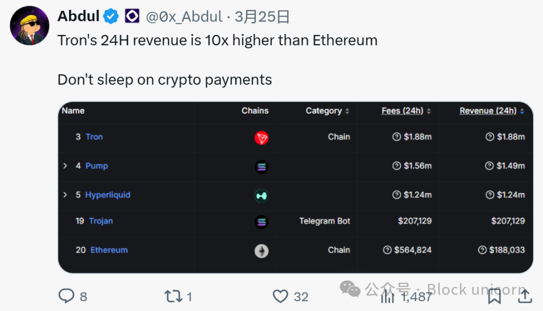The width and height of the screenshot is (543, 311).
Task: Click the Tron chain logo
Action: point(261,138)
